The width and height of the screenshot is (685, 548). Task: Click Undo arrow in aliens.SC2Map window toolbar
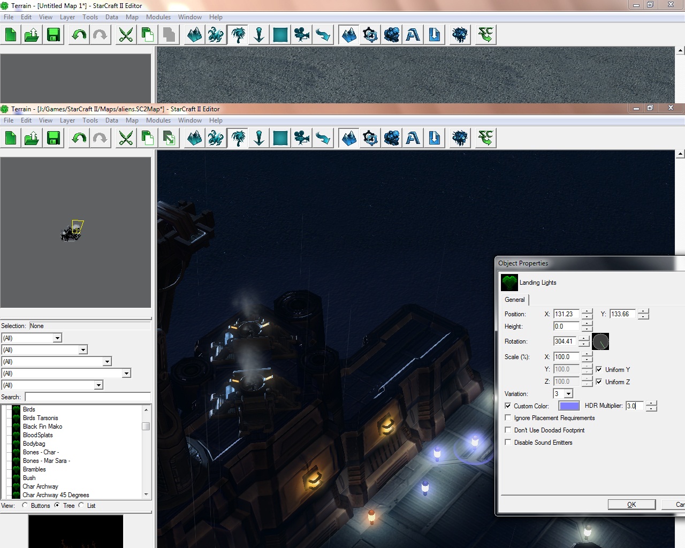click(79, 139)
